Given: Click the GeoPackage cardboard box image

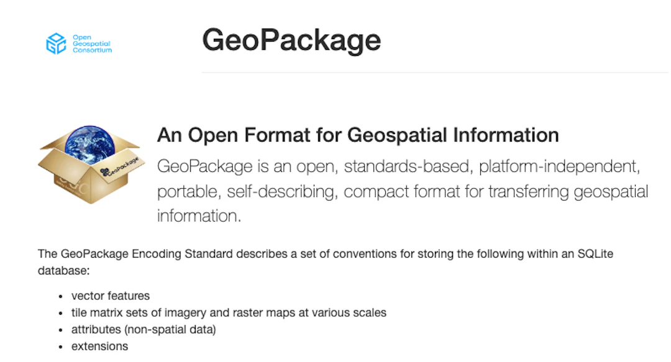Looking at the screenshot, I should 91,165.
